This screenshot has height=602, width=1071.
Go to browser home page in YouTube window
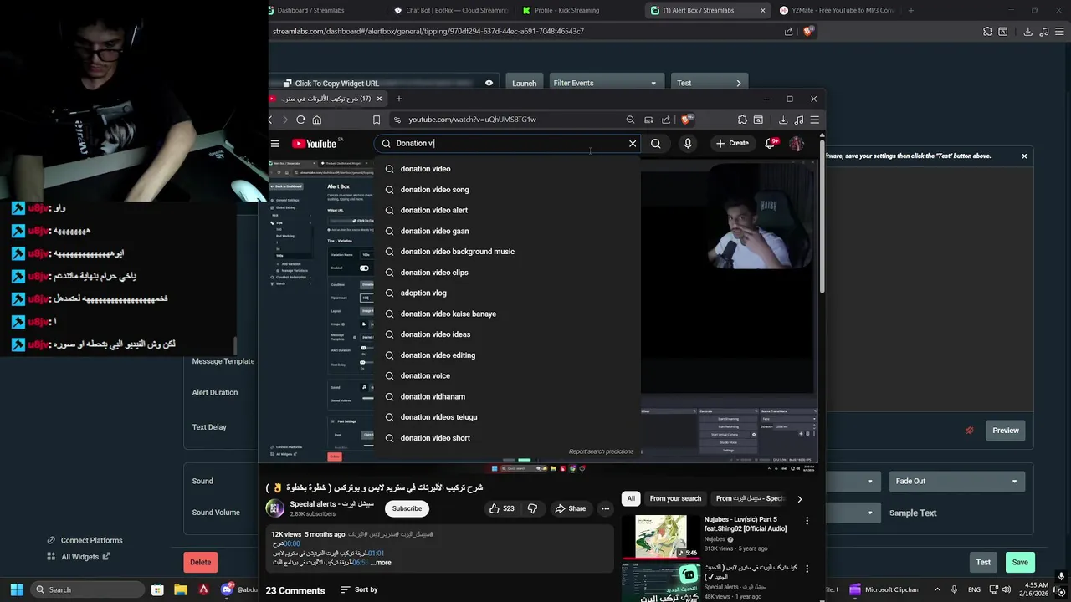pyautogui.click(x=316, y=120)
